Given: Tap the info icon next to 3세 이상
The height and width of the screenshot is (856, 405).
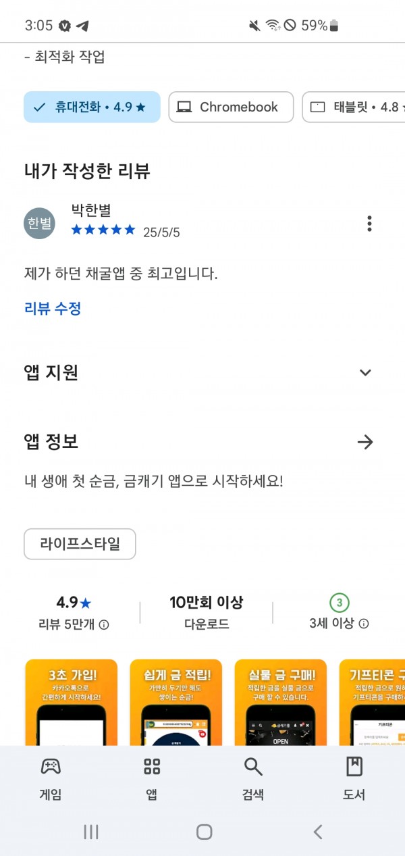Looking at the screenshot, I should click(364, 624).
